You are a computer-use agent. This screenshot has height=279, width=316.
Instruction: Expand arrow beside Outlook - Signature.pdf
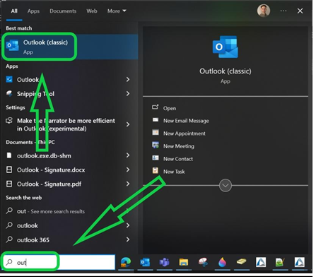(128, 184)
